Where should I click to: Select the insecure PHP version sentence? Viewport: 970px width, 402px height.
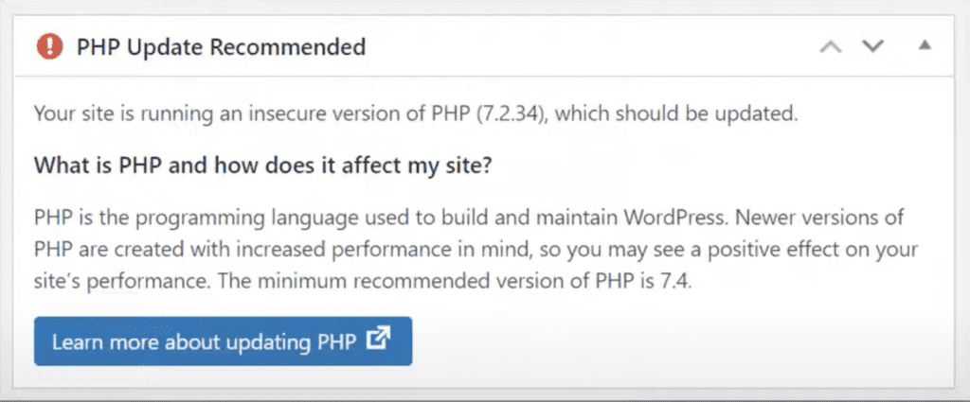(415, 114)
